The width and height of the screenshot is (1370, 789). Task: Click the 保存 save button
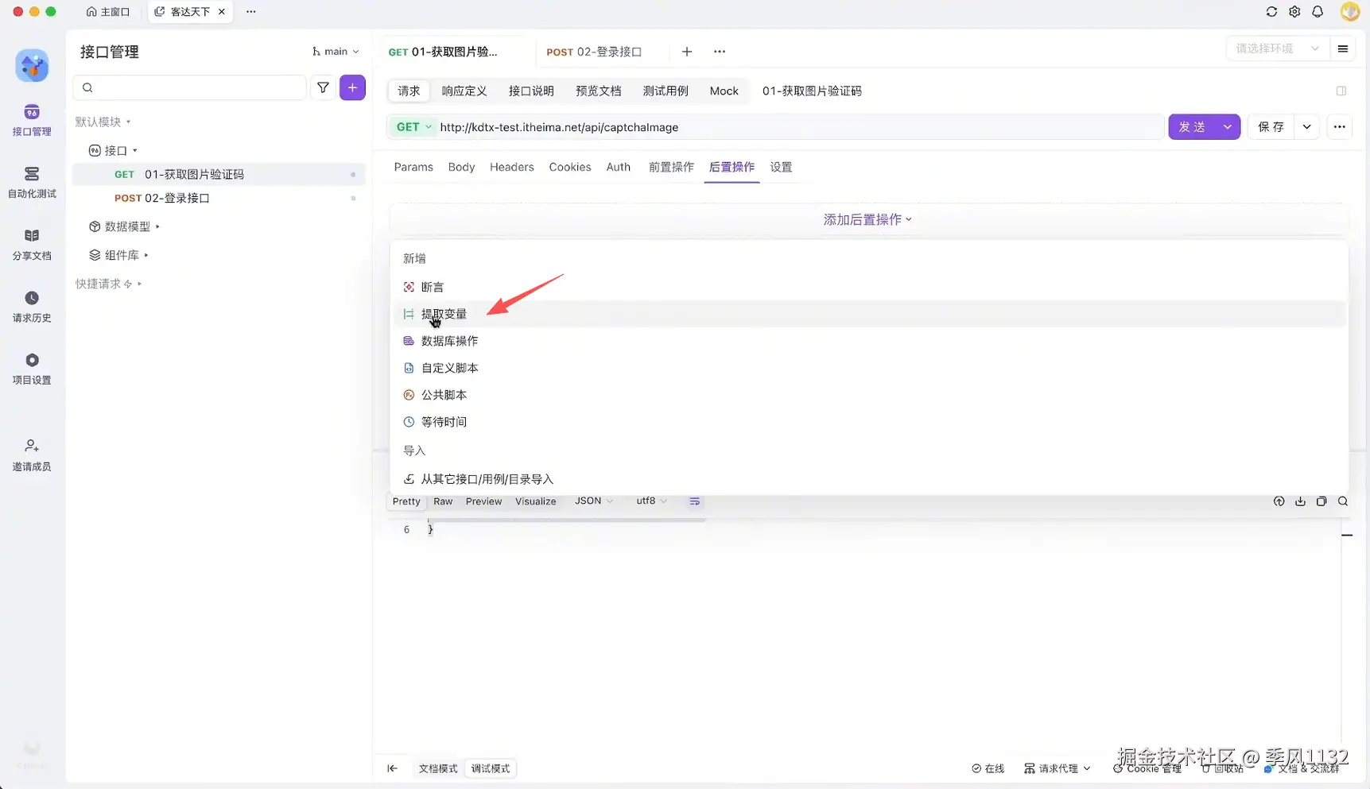coord(1271,126)
